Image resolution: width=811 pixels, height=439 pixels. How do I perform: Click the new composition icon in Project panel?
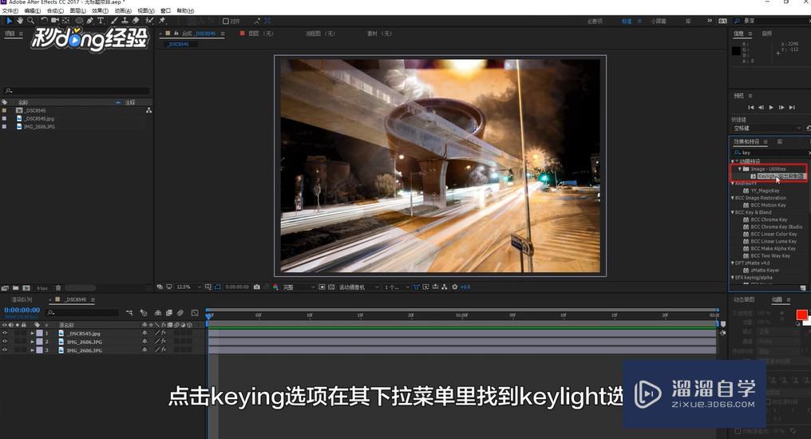click(x=26, y=288)
